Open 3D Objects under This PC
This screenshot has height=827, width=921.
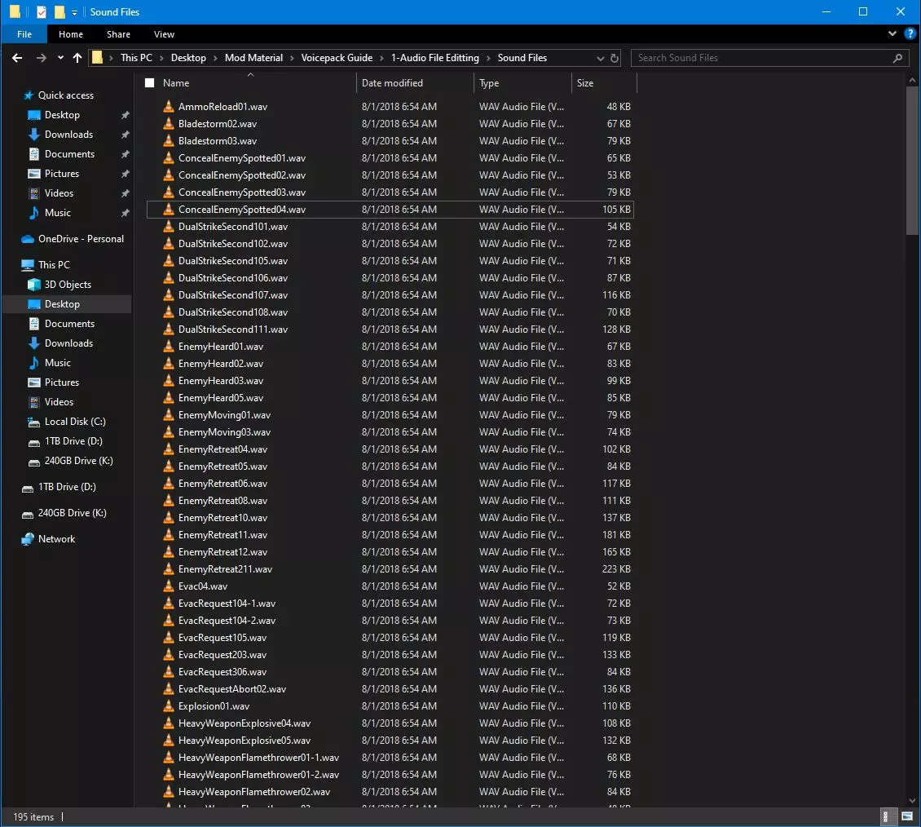point(68,285)
